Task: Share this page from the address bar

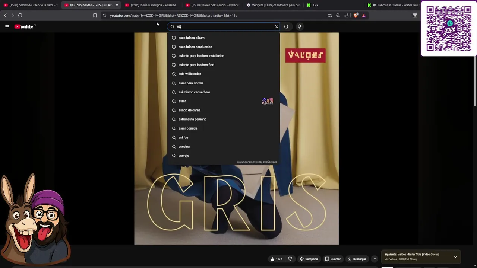Action: tap(347, 15)
